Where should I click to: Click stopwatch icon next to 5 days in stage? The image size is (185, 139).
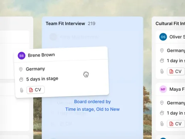pos(21,80)
